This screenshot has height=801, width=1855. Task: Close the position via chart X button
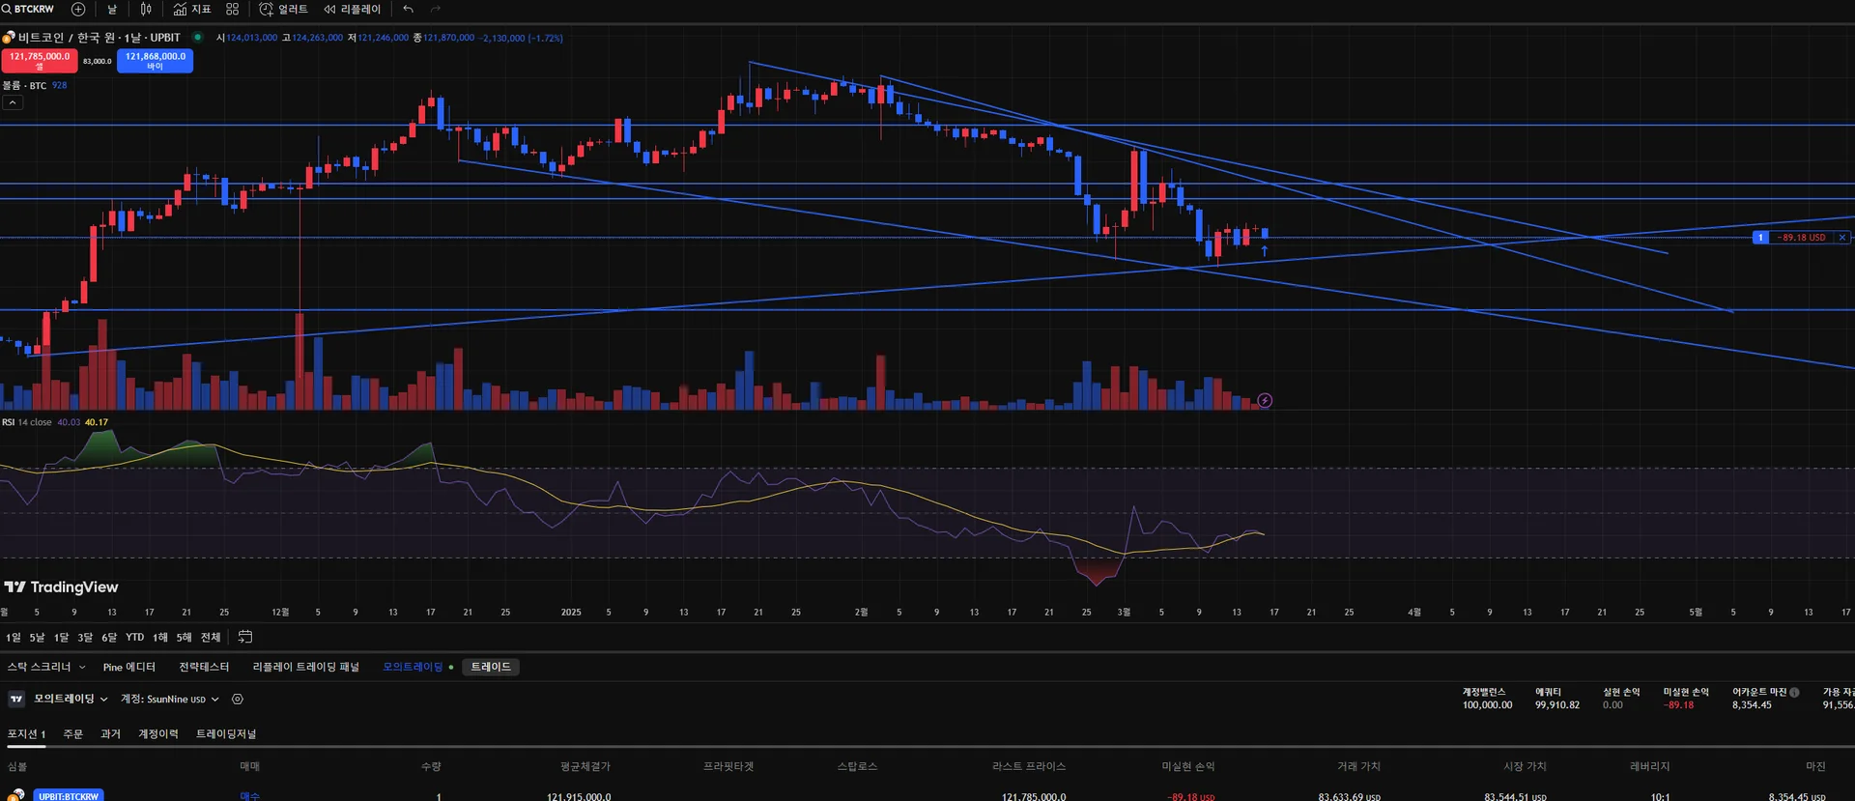[x=1841, y=238]
